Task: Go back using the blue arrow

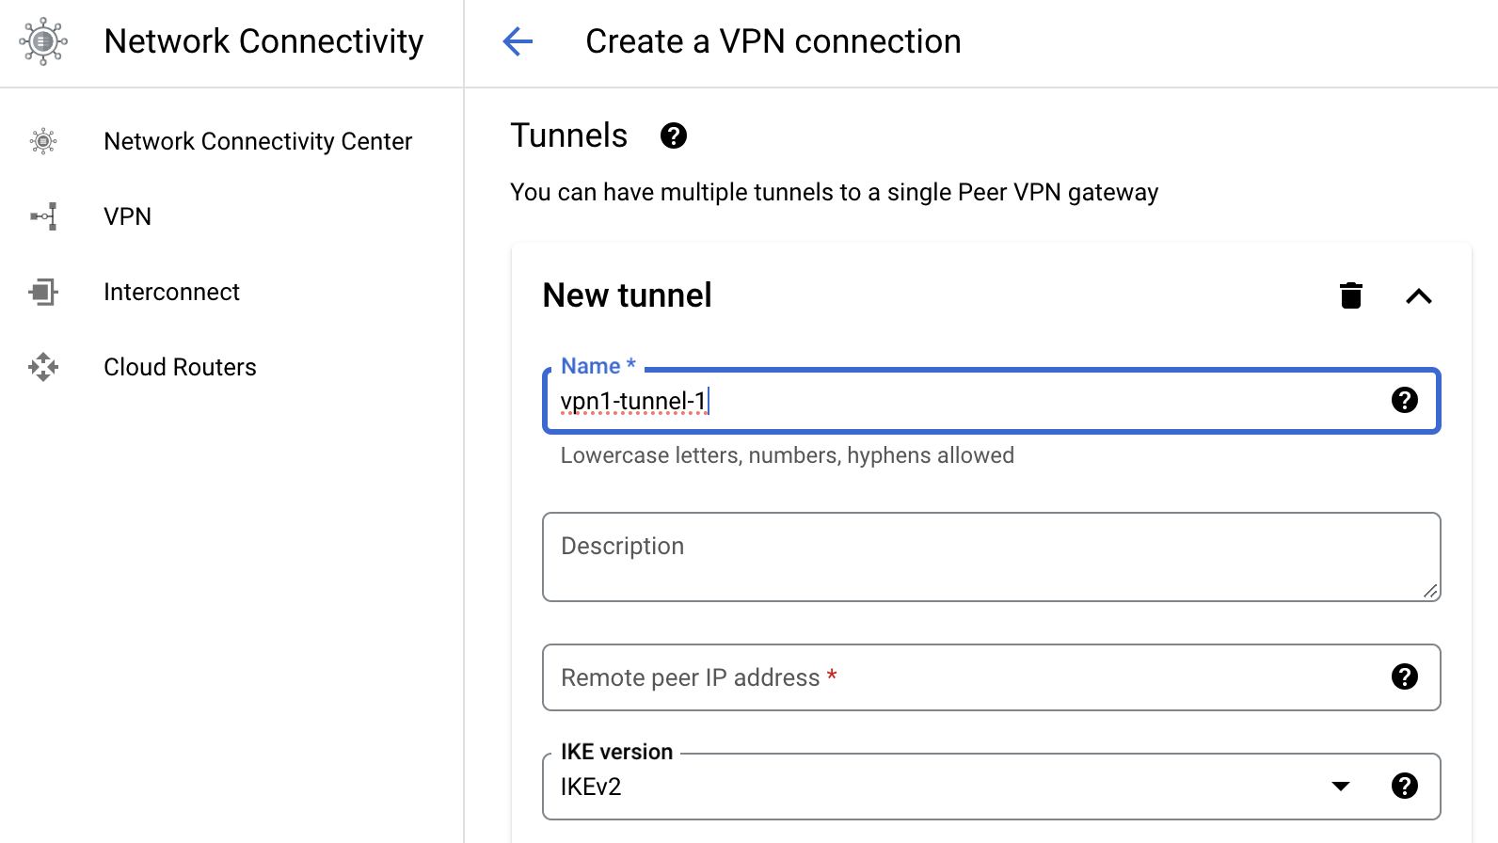Action: (x=518, y=41)
